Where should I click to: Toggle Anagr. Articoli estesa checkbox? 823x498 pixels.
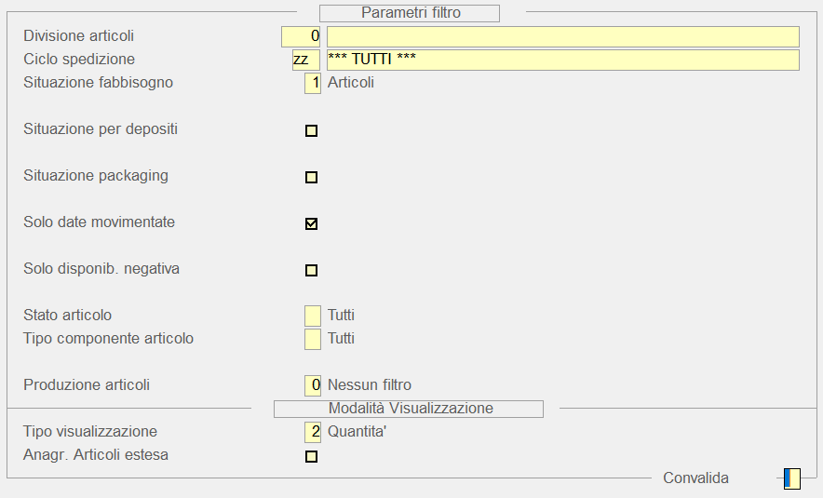tap(312, 456)
